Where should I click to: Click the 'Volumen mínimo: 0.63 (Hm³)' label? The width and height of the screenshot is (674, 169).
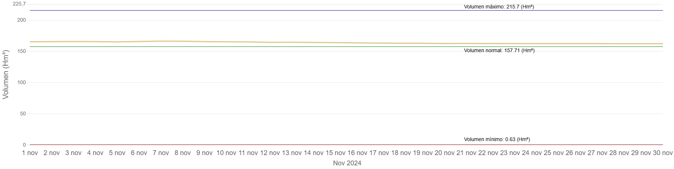[x=497, y=139]
